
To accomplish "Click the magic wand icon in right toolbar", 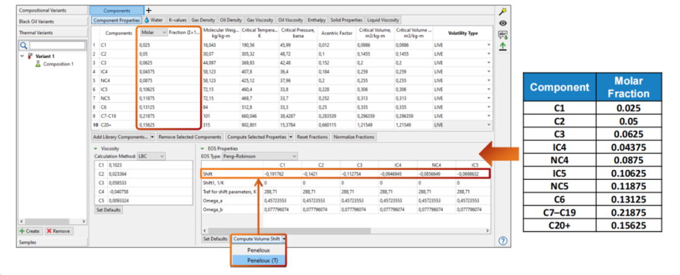I will point(502,11).
